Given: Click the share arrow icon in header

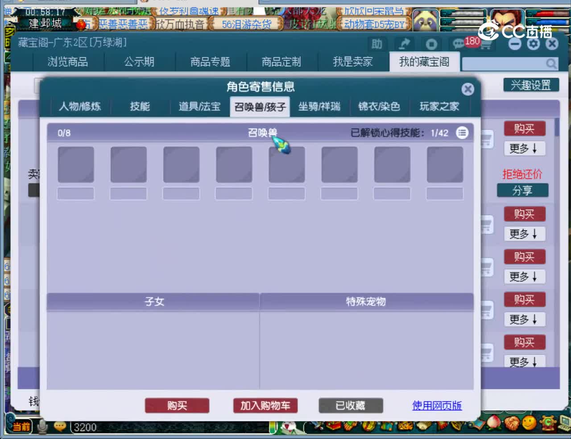Looking at the screenshot, I should 404,44.
